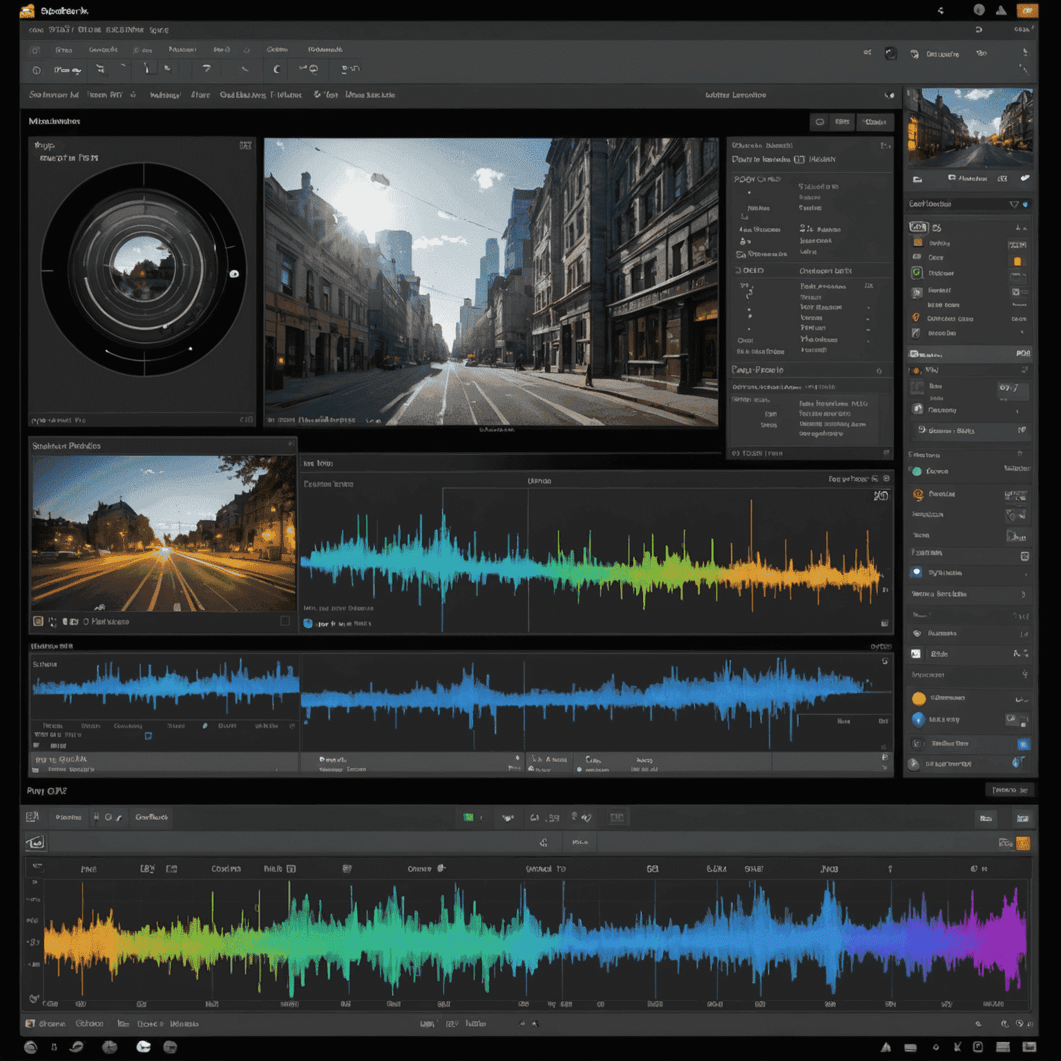Click the small orange swatch beside right panel list
Image resolution: width=1061 pixels, height=1061 pixels.
[1017, 261]
